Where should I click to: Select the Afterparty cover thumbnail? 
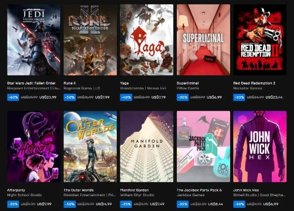(34, 147)
